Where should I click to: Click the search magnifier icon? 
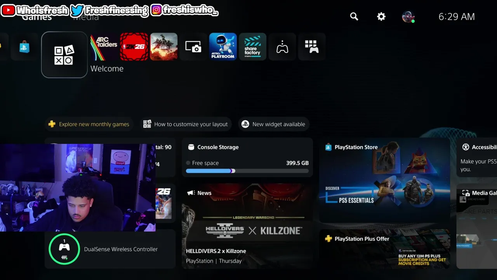[x=354, y=16]
